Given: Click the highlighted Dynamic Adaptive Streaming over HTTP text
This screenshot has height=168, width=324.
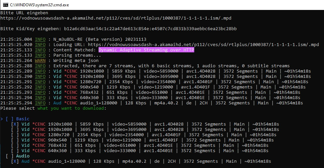Looking at the screenshot, I should tap(146, 50).
